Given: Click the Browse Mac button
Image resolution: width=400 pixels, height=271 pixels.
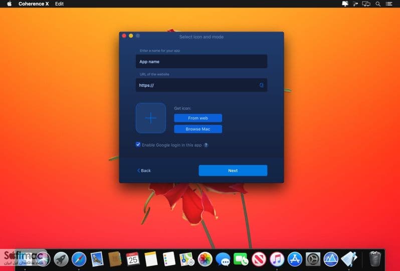Looking at the screenshot, I should point(198,129).
